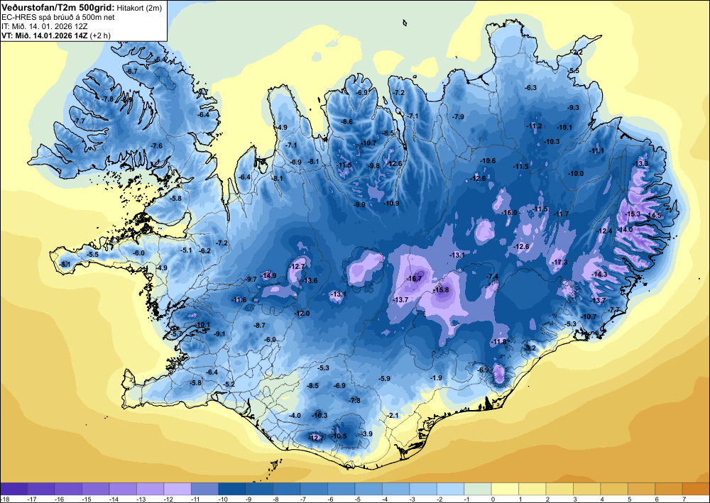Image resolution: width=710 pixels, height=503 pixels.
Task: Click the -1.9 temperature label
Action: tap(436, 377)
